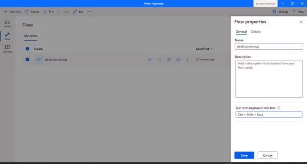Open properties info icon for desktopcleanup
This screenshot has width=307, height=164.
(178, 59)
